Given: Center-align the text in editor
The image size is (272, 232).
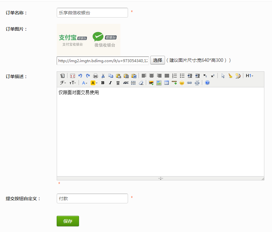Looking at the screenshot, I should [x=152, y=76].
